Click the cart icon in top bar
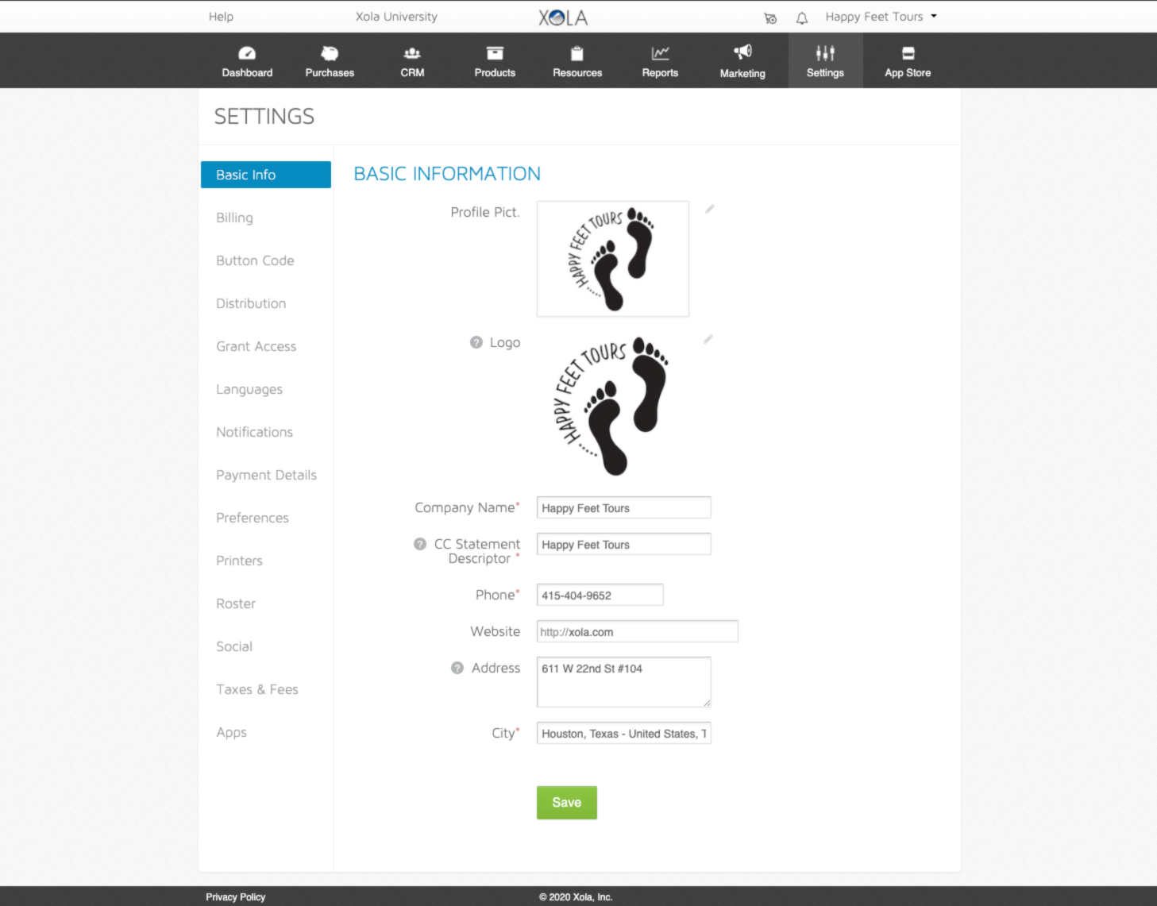 click(770, 17)
